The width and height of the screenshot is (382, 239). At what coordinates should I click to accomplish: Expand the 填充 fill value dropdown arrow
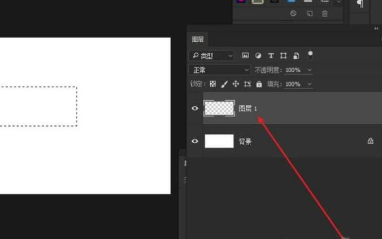point(309,84)
